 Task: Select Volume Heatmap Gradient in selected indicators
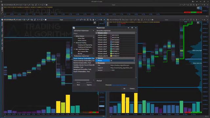point(84,61)
